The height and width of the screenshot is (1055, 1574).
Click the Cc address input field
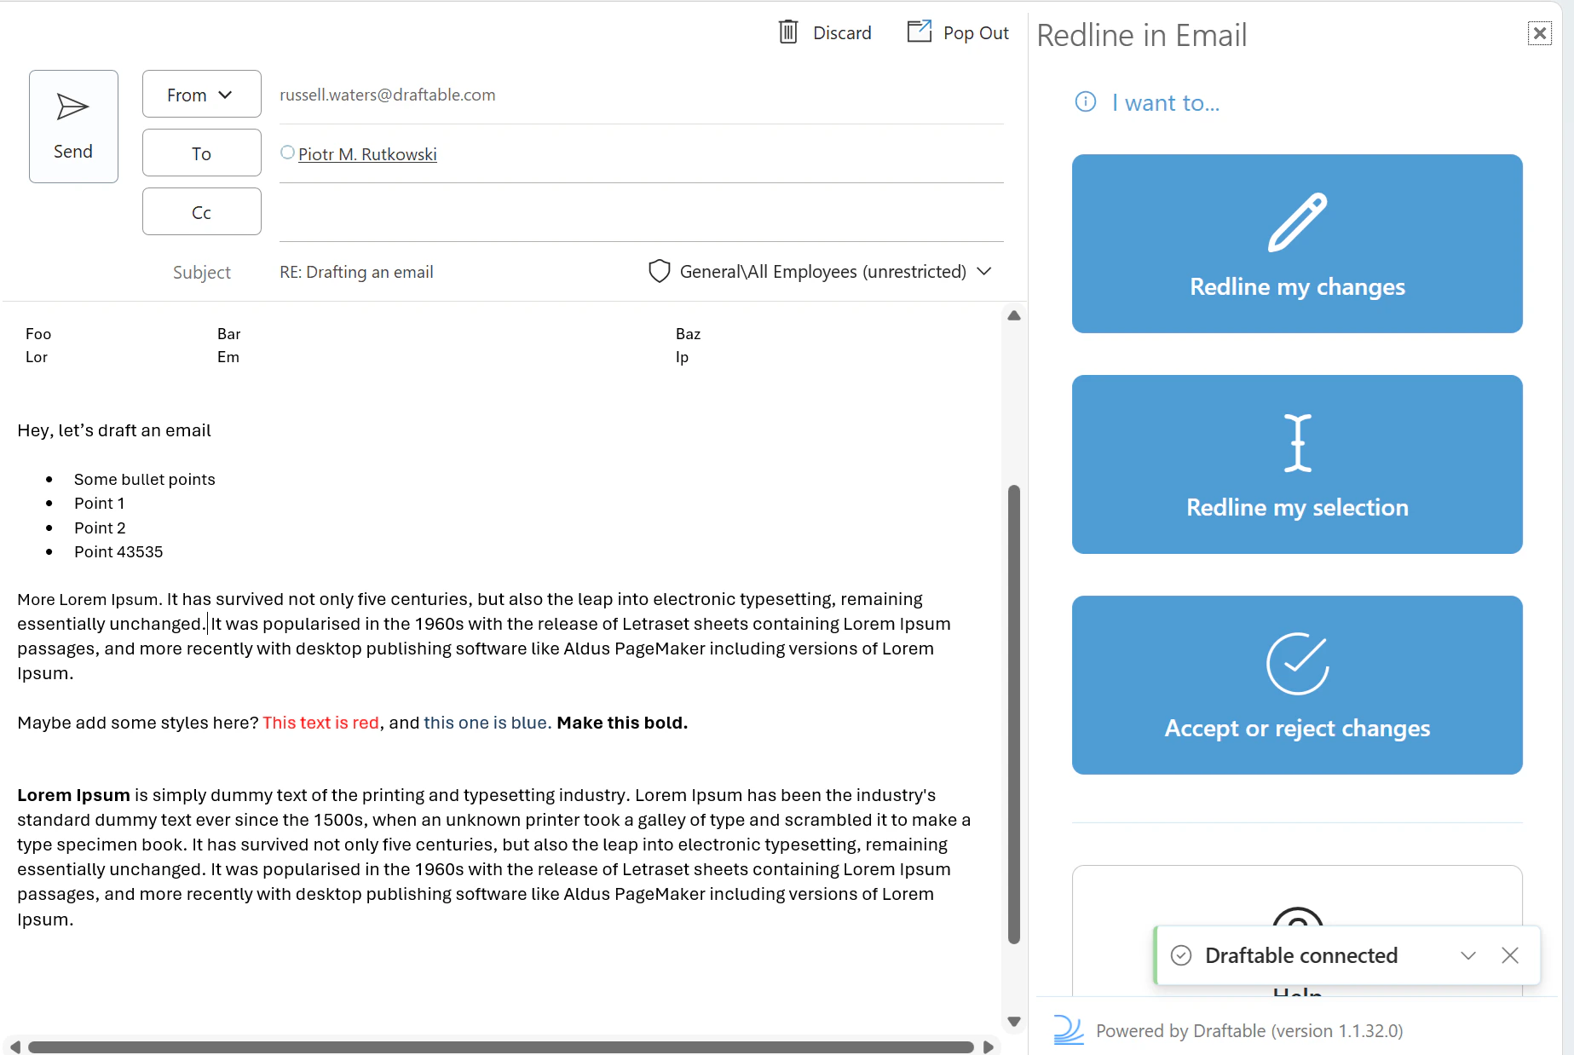641,212
